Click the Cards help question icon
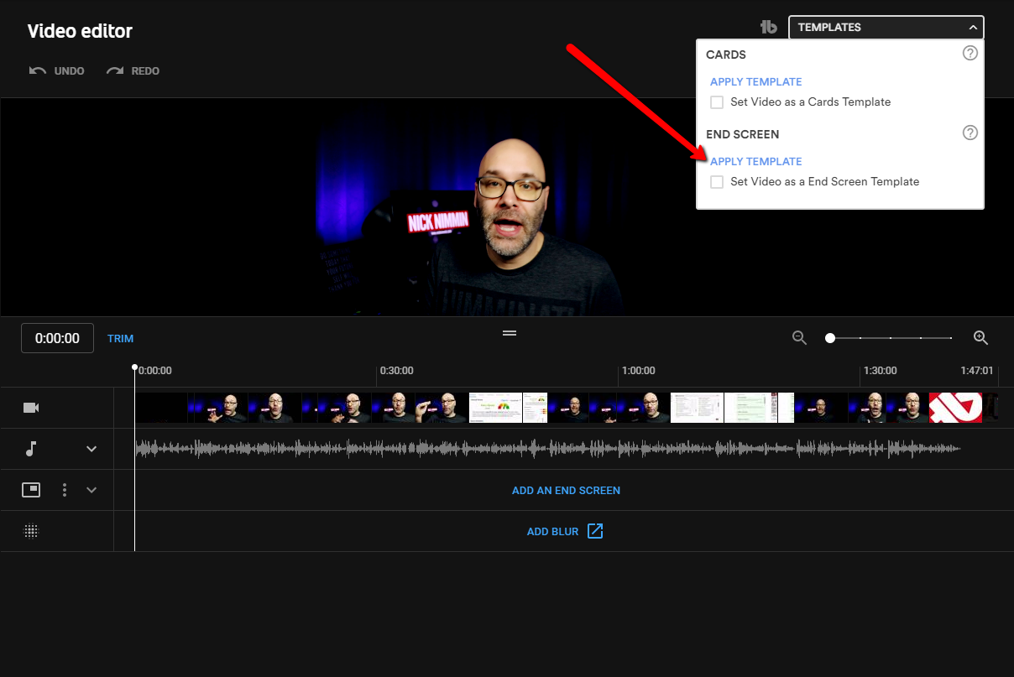This screenshot has width=1014, height=677. (x=970, y=54)
